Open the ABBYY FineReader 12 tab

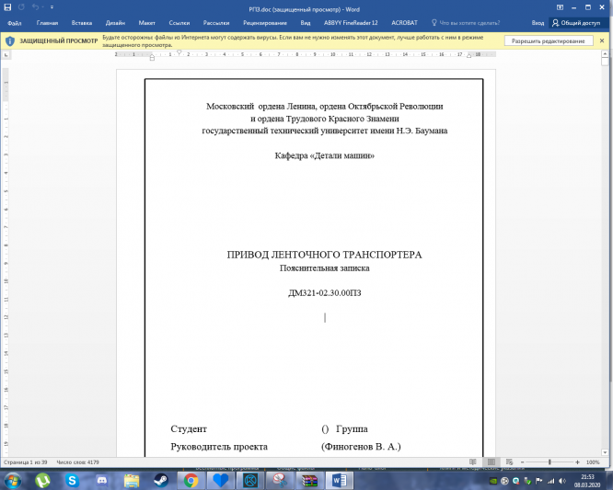point(351,23)
